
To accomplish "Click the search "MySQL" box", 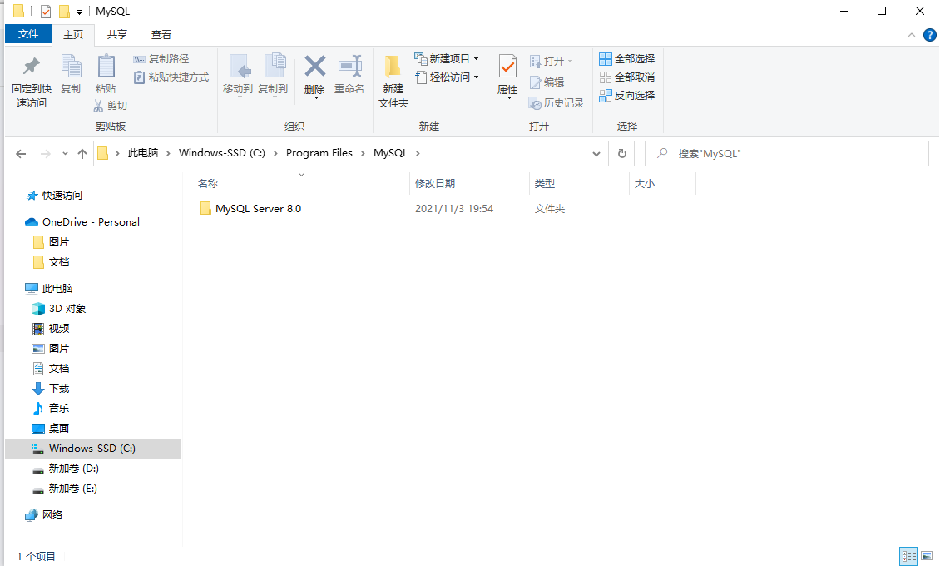I will click(787, 153).
